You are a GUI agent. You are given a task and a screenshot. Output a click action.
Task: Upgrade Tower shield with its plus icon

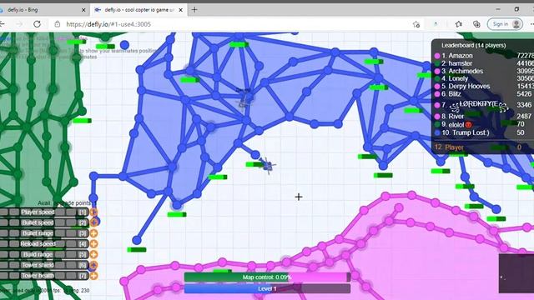point(93,265)
